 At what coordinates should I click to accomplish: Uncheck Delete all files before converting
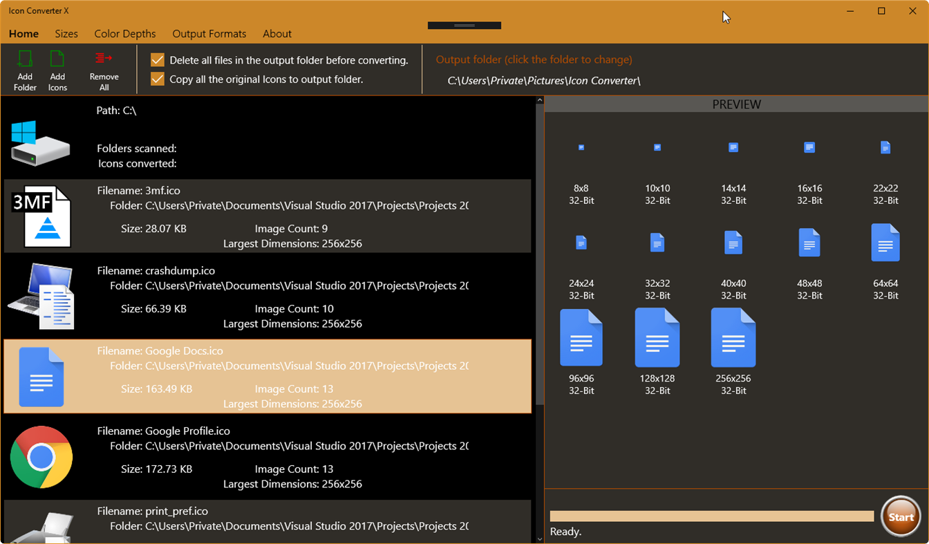coord(157,60)
